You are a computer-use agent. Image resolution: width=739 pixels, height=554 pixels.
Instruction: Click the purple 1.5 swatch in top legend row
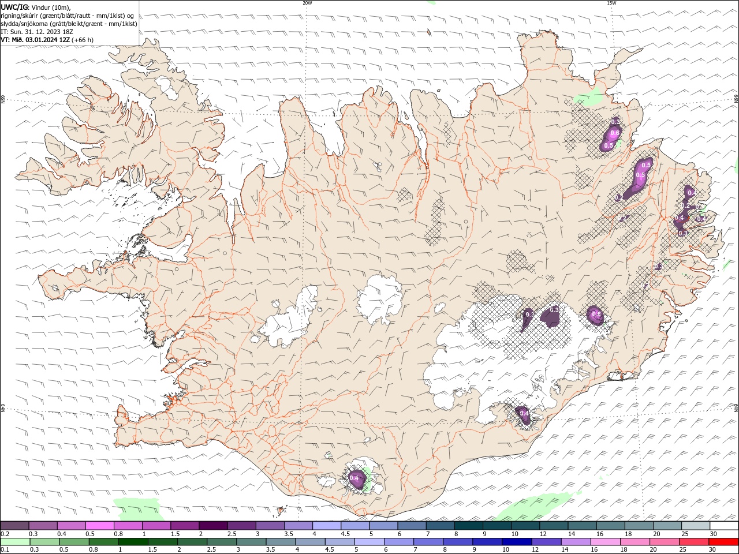point(184,526)
